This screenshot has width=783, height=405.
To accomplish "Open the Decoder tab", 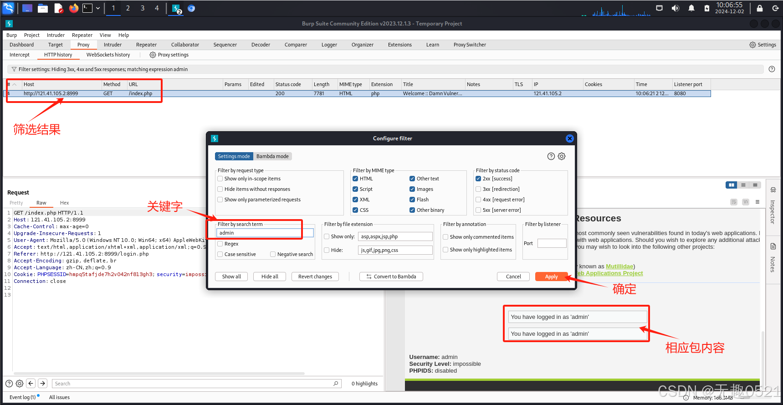I will click(x=261, y=45).
